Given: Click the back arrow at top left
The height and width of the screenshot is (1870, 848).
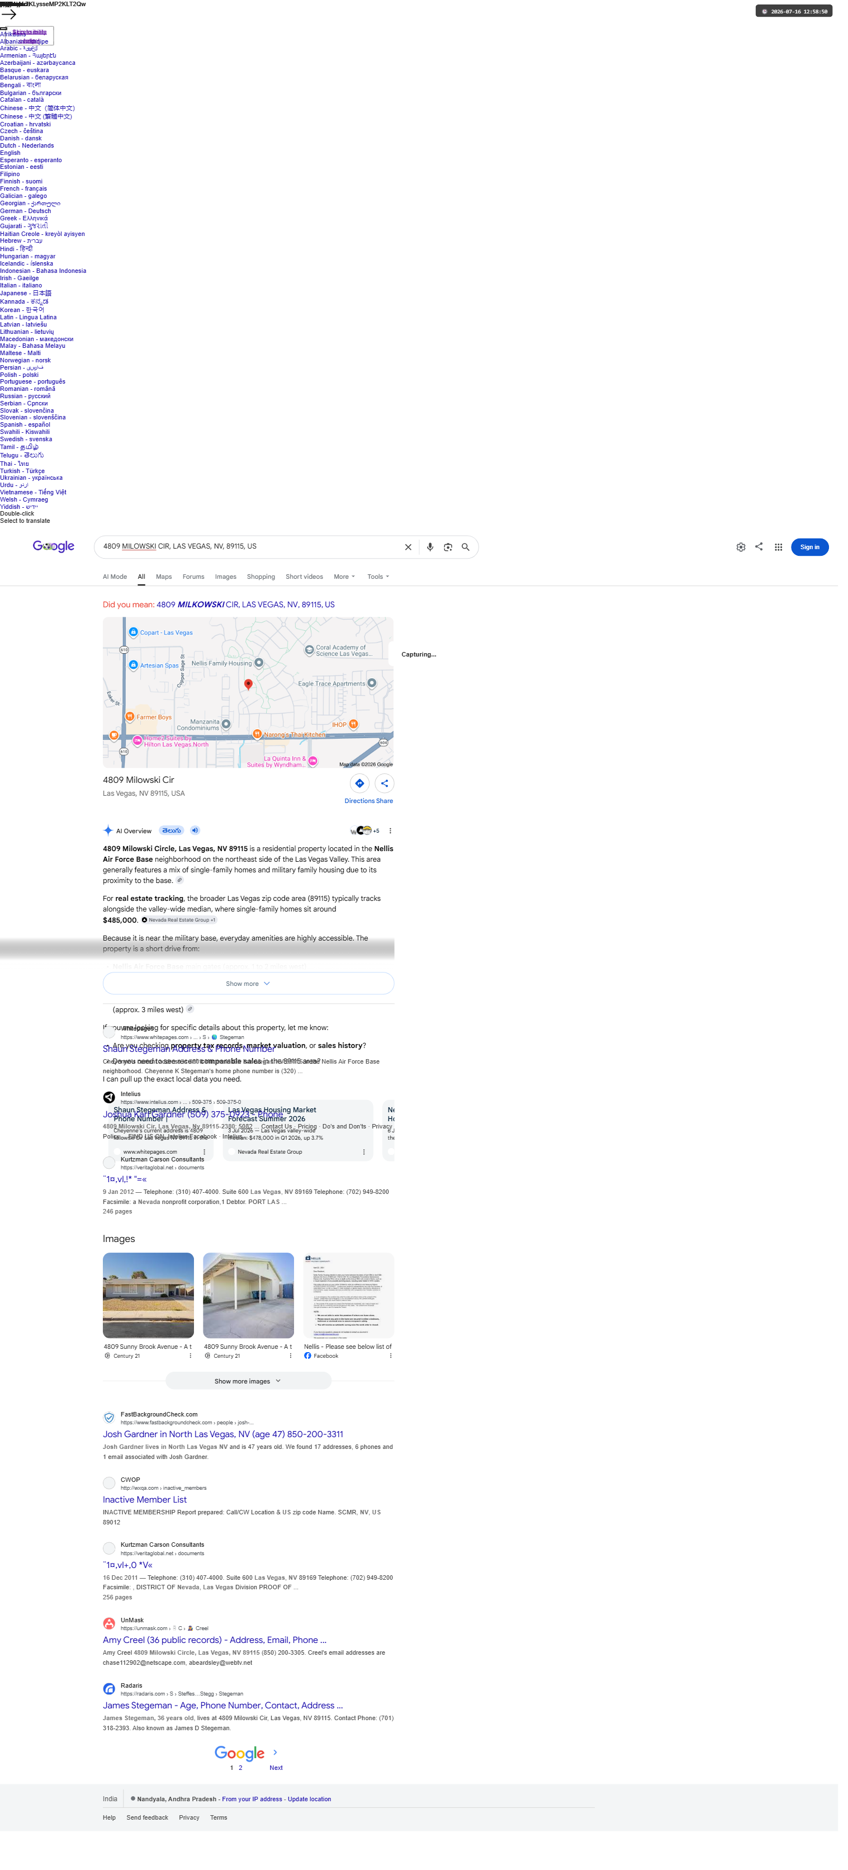Looking at the screenshot, I should coord(9,14).
